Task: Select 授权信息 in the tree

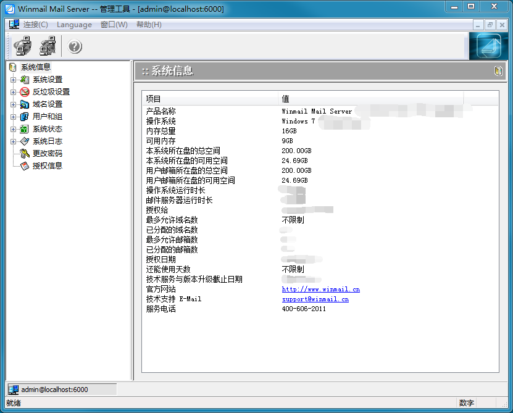Action: tap(48, 166)
